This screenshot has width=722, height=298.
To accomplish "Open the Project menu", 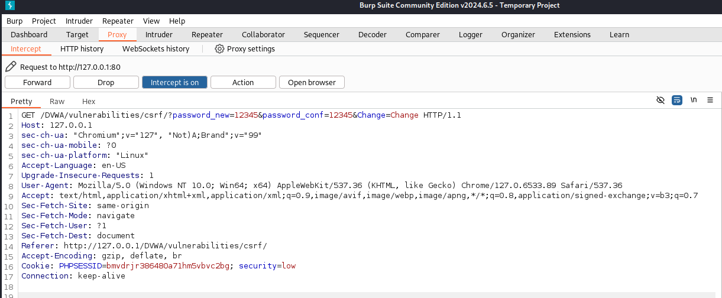I will tap(44, 21).
